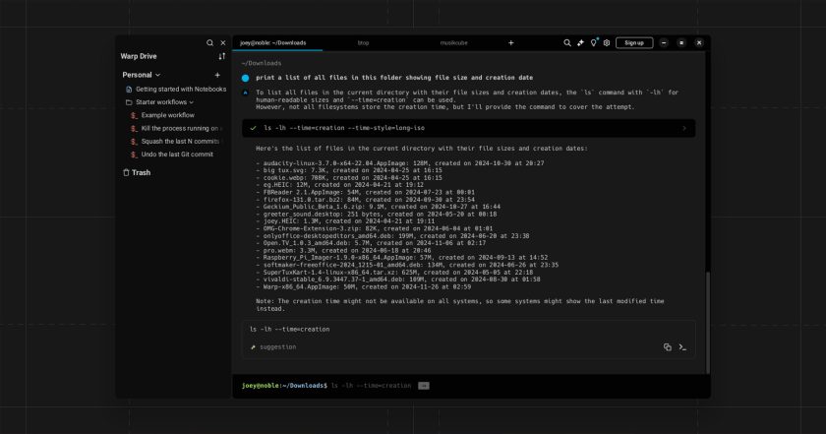Click the SuperTuxKart tar.xz line
Image resolution: width=826 pixels, height=434 pixels.
[394, 273]
